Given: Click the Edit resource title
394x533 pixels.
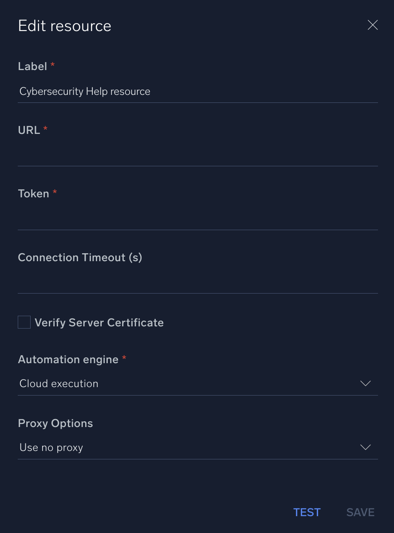Looking at the screenshot, I should tap(64, 26).
